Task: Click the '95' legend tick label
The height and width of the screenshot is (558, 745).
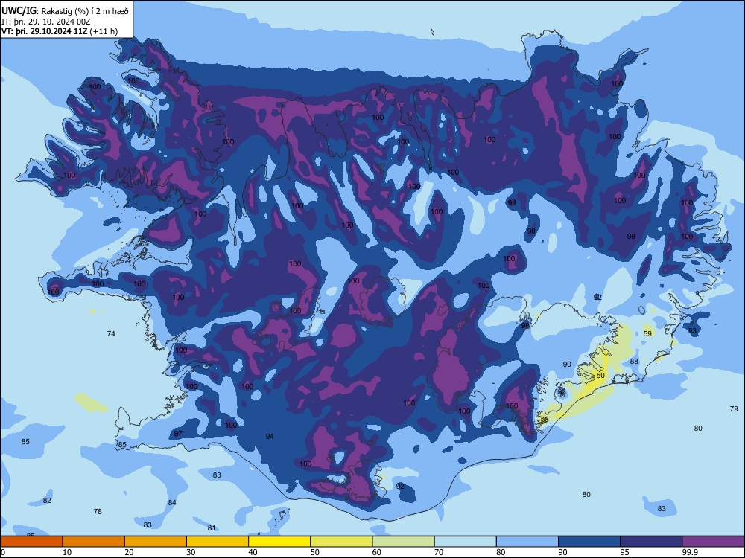Action: pyautogui.click(x=624, y=552)
